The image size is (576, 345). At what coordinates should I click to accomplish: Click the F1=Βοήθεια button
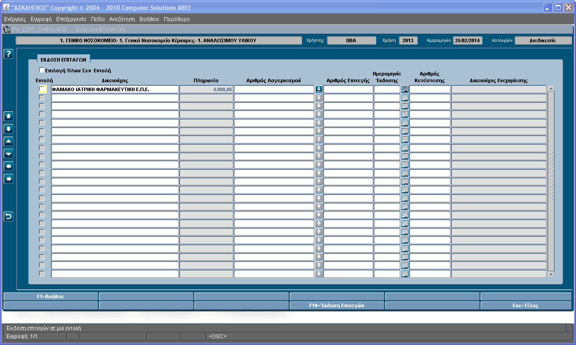[50, 296]
